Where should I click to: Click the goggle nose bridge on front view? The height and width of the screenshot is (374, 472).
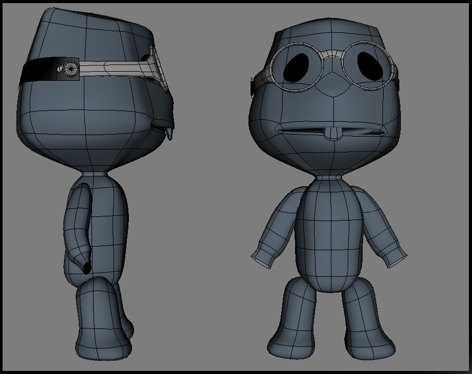coord(332,55)
